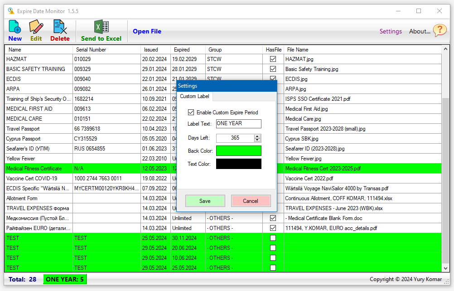
Task: Open the green Back Color swatch
Action: coord(239,151)
